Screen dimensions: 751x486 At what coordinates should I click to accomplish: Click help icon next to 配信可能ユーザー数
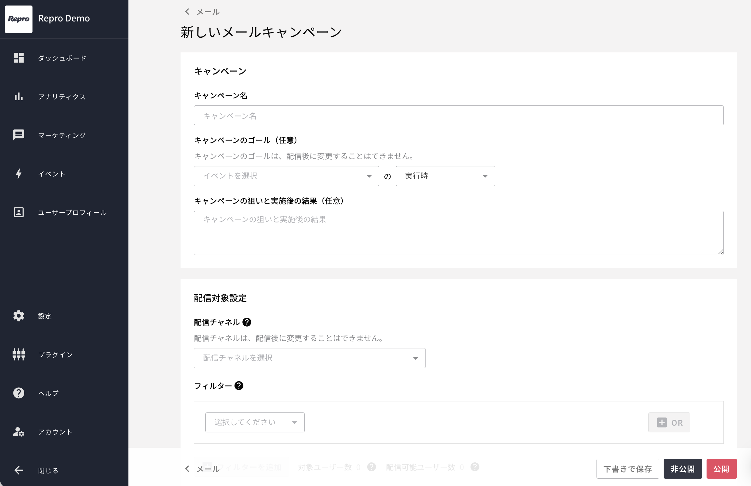click(475, 467)
